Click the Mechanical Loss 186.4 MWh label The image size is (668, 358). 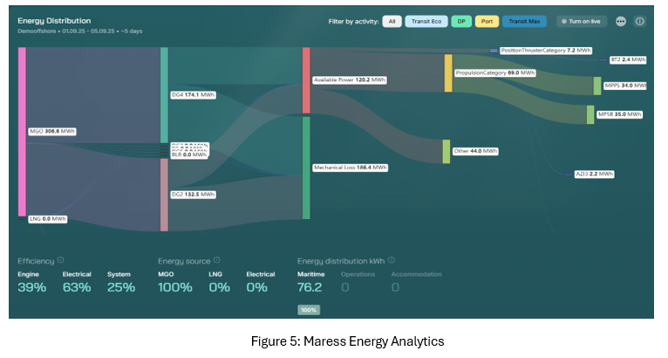[349, 167]
